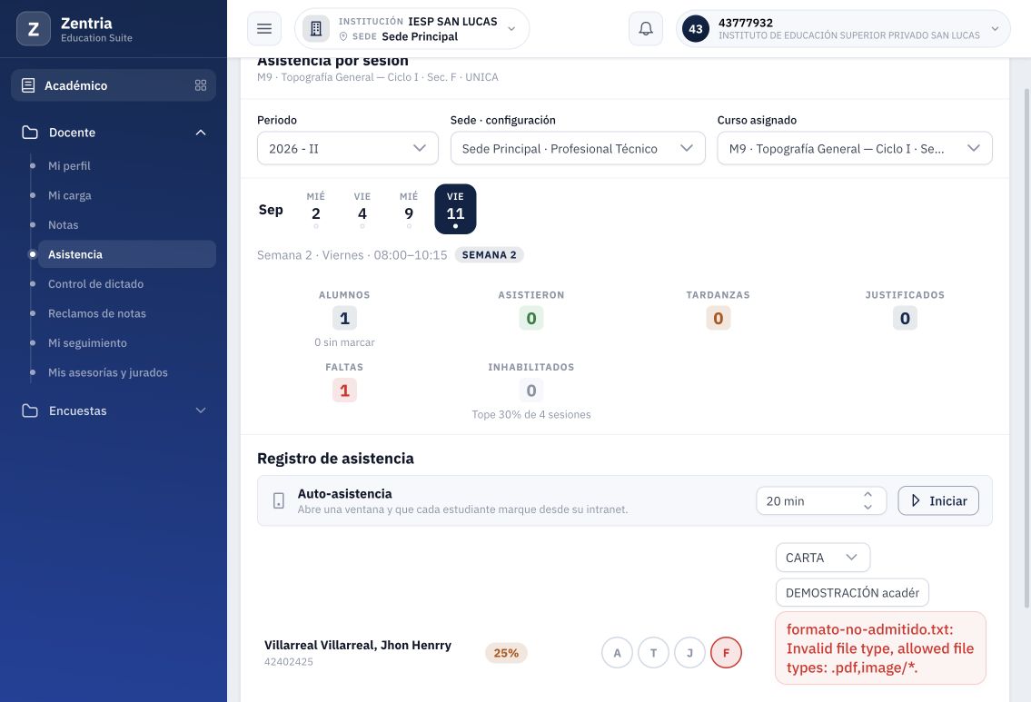This screenshot has height=702, width=1031.
Task: Click the user avatar badge 43
Action: pos(696,29)
